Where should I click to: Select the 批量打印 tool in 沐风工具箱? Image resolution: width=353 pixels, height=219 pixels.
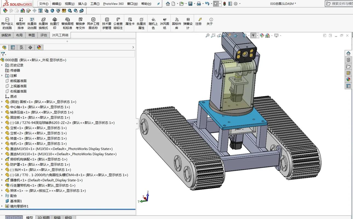click(54, 23)
